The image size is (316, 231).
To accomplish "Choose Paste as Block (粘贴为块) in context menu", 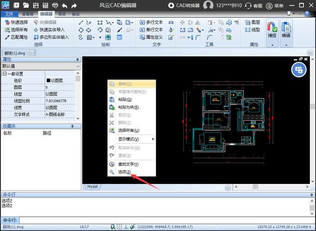I will pos(132,107).
